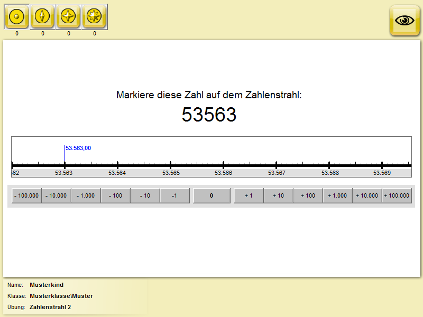Screen dimensions: 423x317
Task: Click the "+ 10" step button
Action: pyautogui.click(x=278, y=195)
